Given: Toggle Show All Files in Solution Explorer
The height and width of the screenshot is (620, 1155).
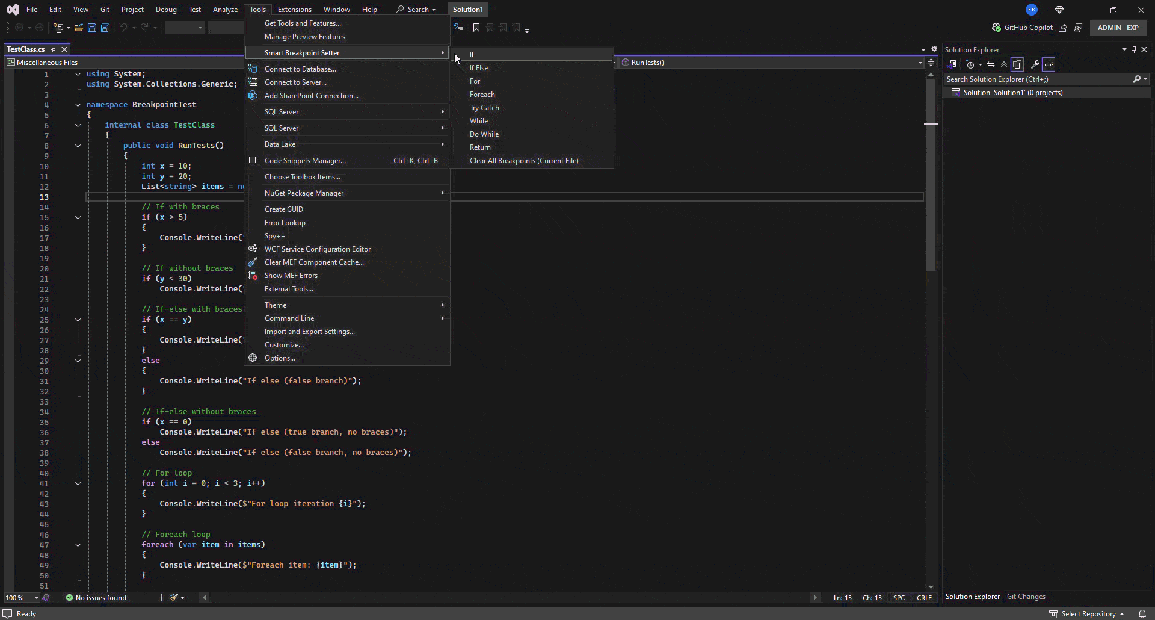Looking at the screenshot, I should pyautogui.click(x=1017, y=64).
